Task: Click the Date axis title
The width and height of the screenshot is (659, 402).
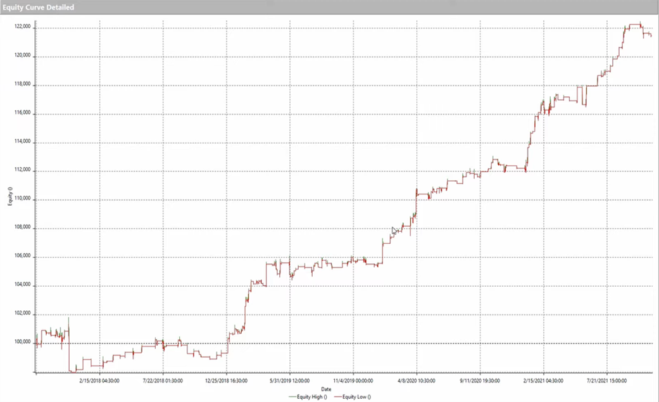Action: [326, 389]
